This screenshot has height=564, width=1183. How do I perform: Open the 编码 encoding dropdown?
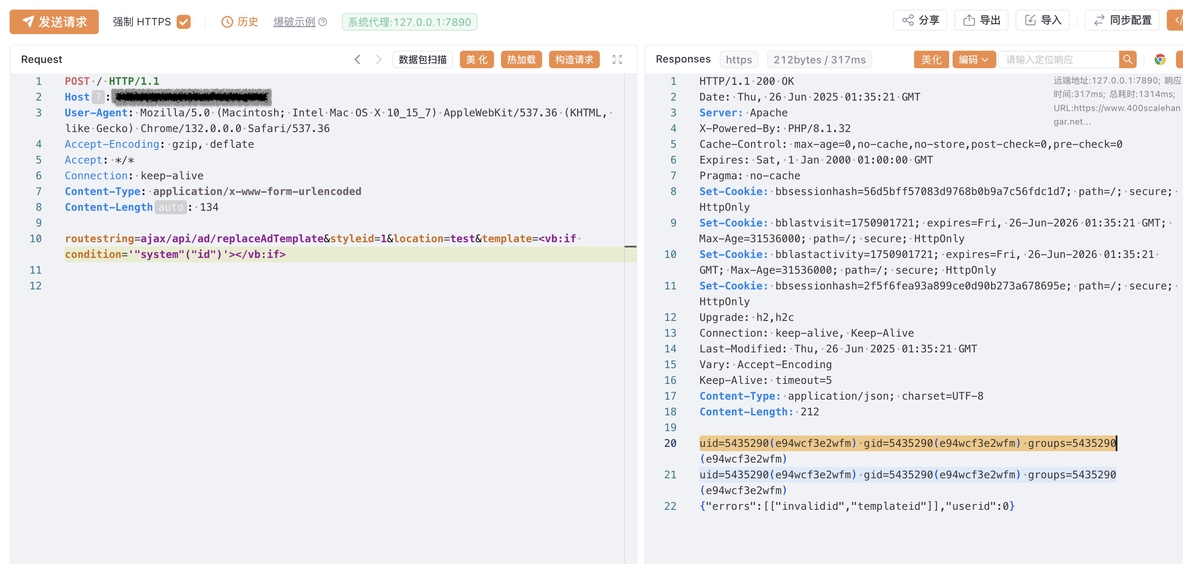973,59
